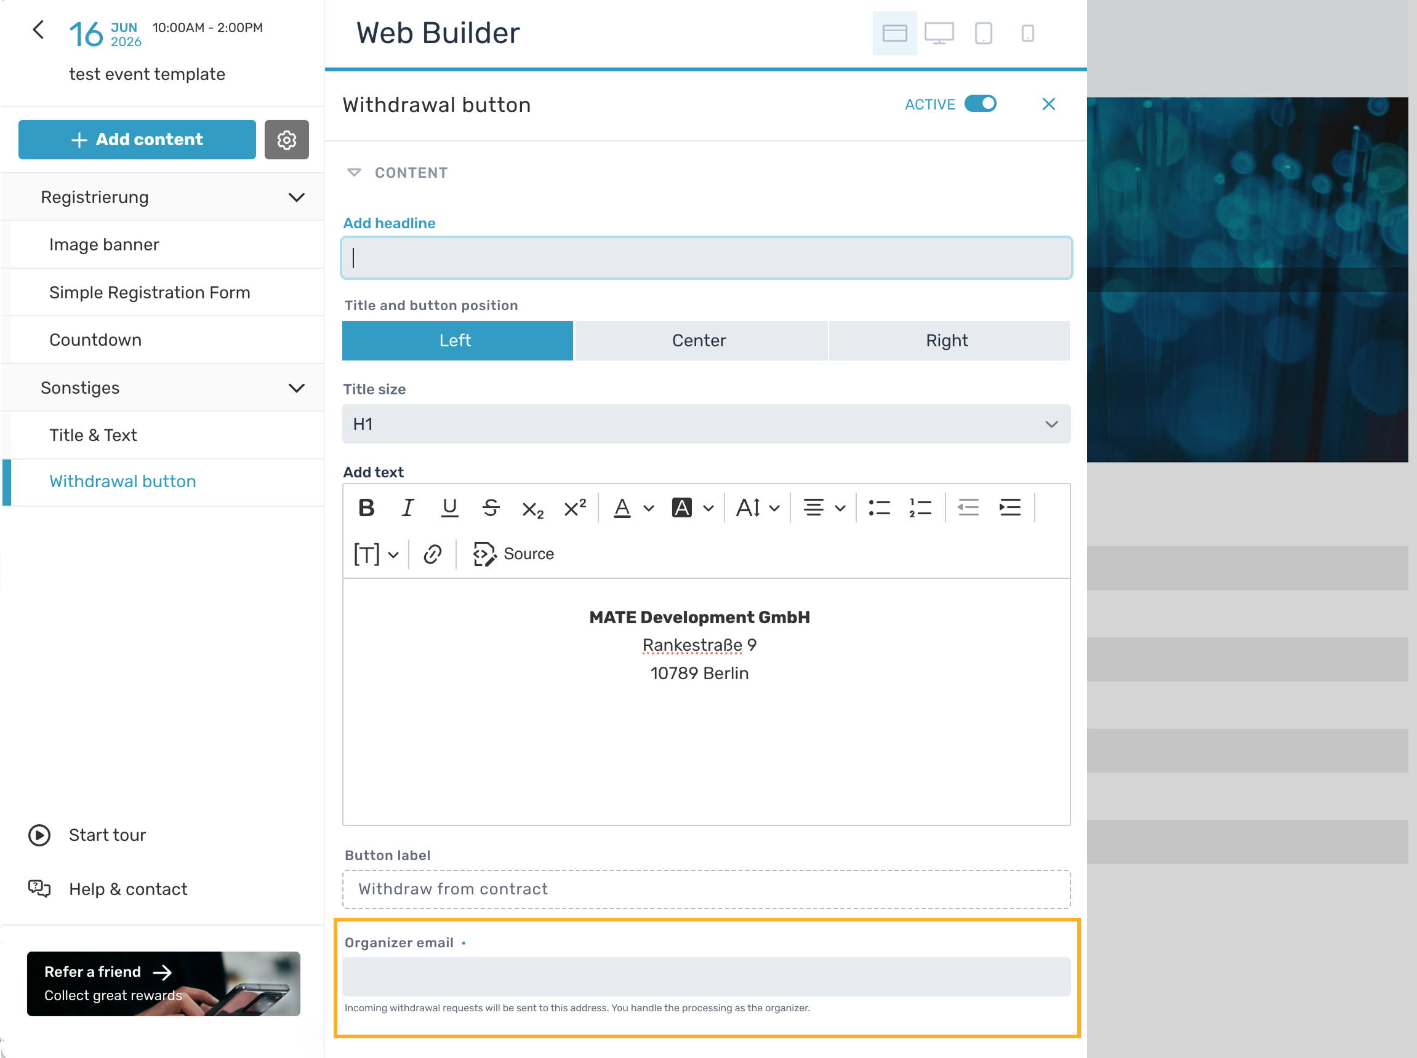Set position to Right
This screenshot has width=1417, height=1058.
(948, 341)
